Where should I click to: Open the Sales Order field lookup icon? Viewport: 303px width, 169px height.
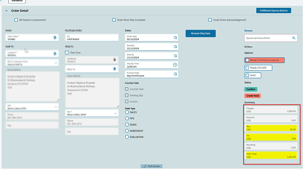pos(55,38)
